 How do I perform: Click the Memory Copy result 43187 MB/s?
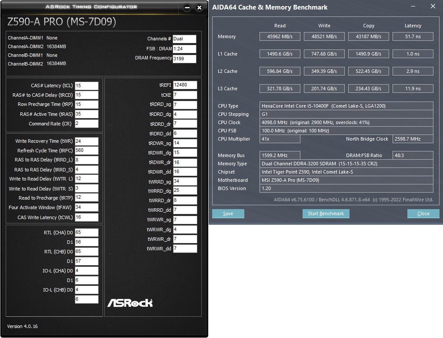coord(368,36)
